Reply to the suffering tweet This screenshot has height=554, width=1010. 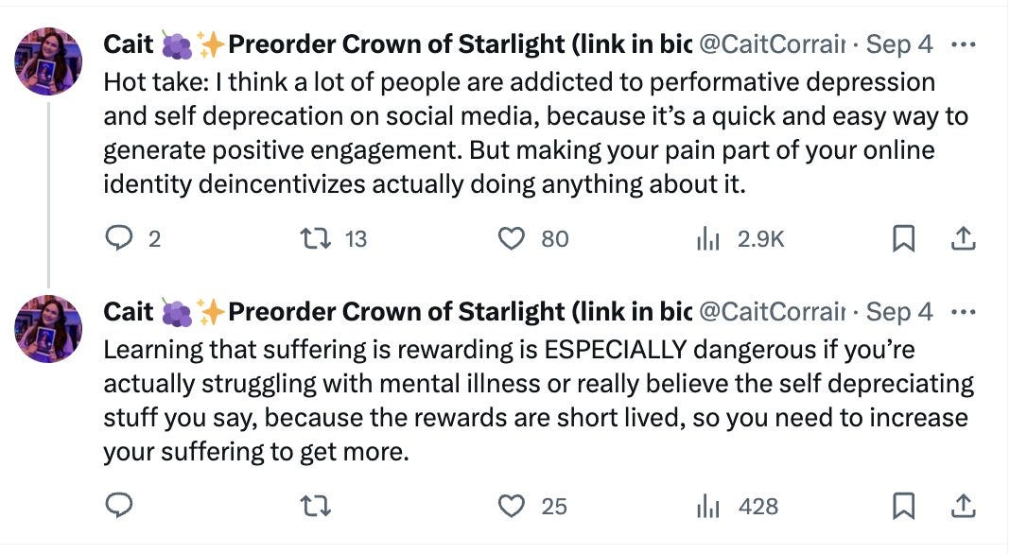pos(120,506)
